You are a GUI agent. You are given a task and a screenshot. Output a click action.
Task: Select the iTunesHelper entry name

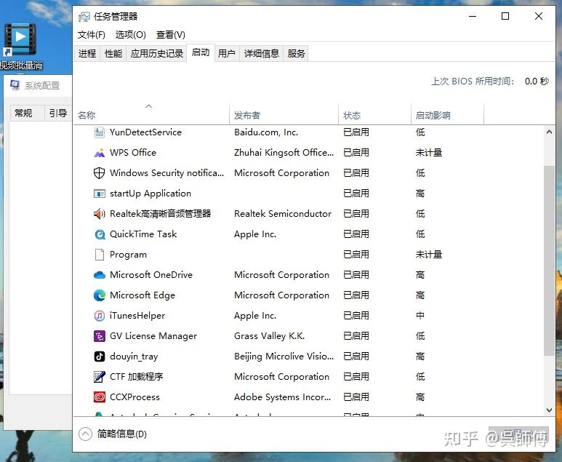click(137, 316)
